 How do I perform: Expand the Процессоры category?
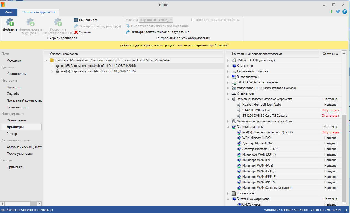228,193
